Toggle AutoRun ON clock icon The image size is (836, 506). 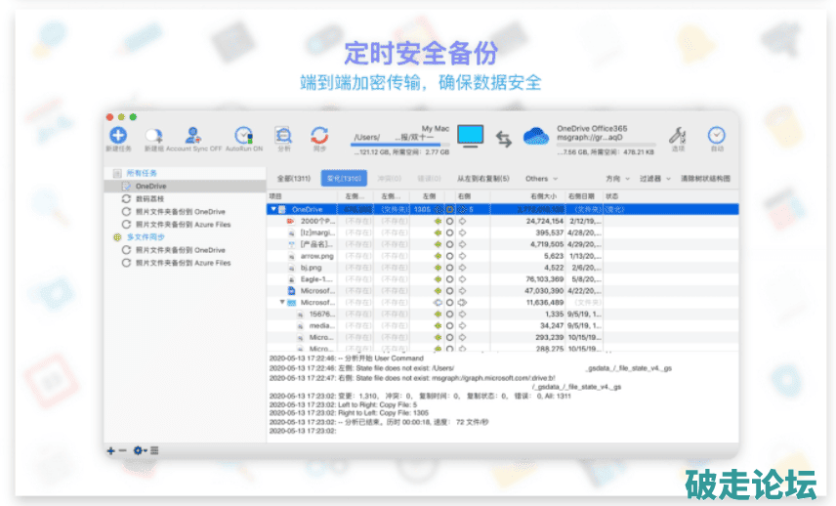(x=243, y=136)
